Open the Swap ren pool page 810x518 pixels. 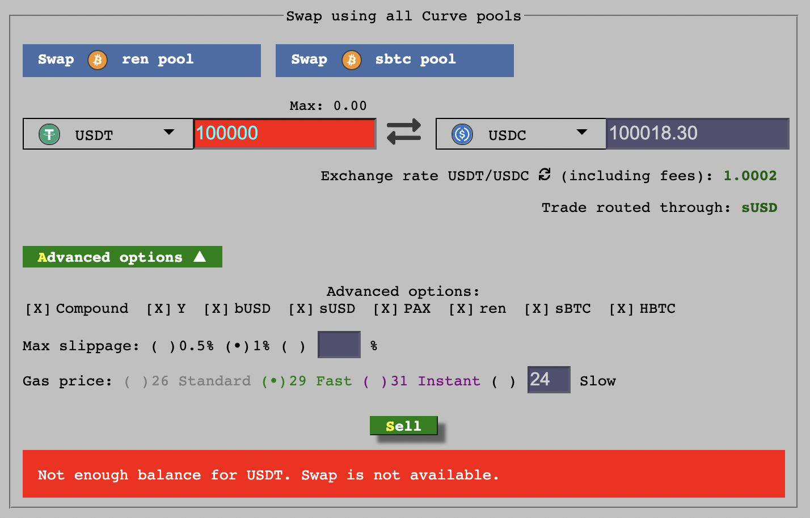(141, 60)
